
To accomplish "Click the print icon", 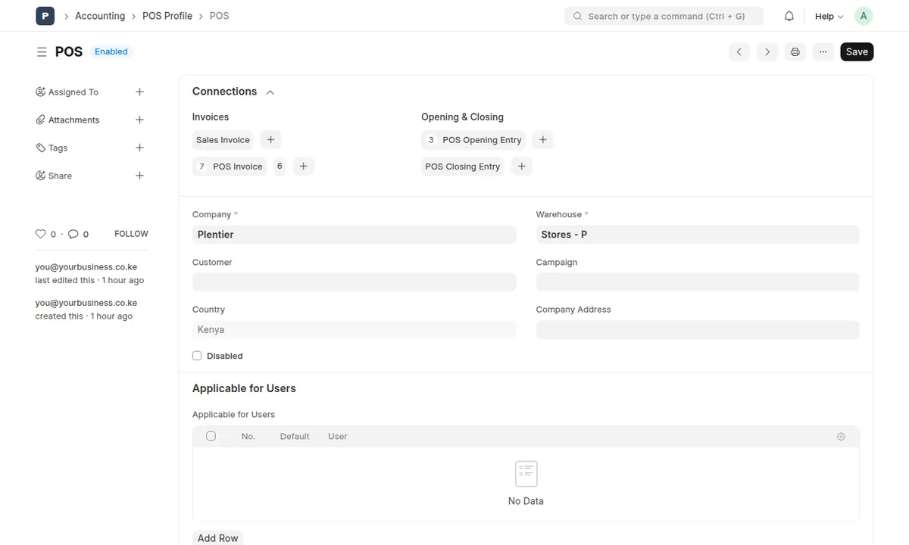I will [x=795, y=51].
